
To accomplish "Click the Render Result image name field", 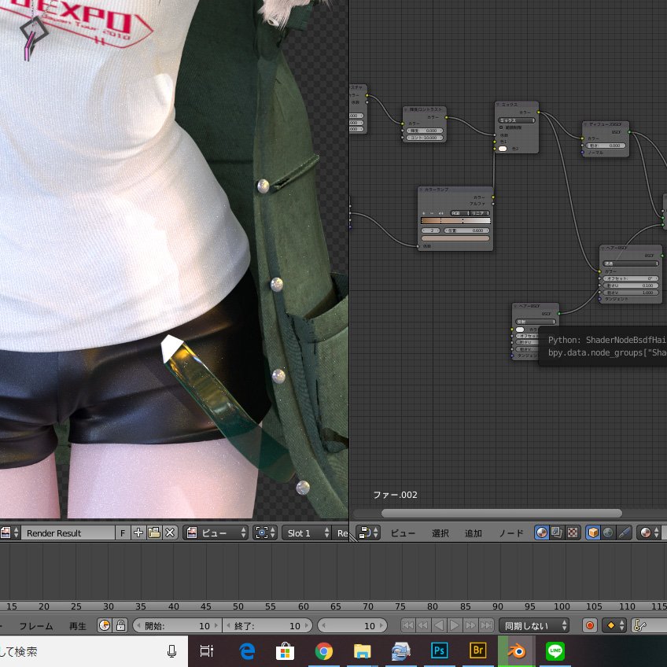I will pyautogui.click(x=68, y=532).
